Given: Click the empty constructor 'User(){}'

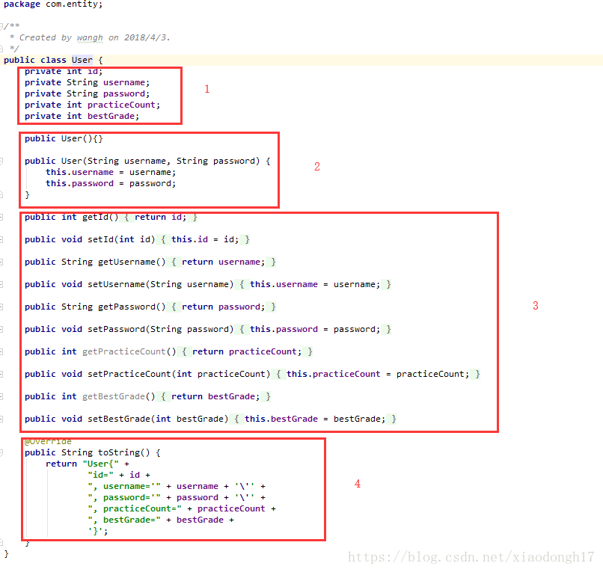Looking at the screenshot, I should (82, 138).
